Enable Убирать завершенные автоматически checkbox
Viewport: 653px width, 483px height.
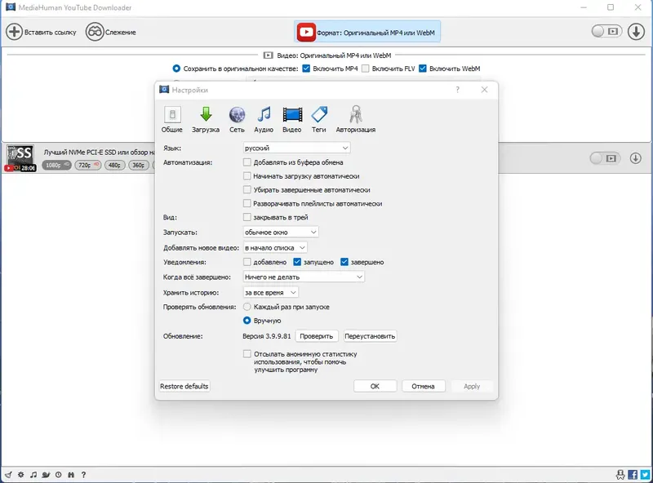pyautogui.click(x=247, y=189)
